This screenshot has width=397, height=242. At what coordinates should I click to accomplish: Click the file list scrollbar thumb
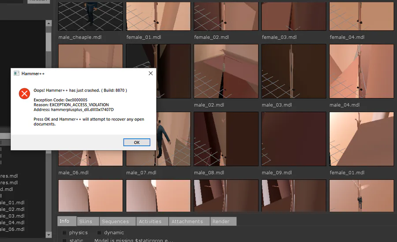(x=49, y=42)
